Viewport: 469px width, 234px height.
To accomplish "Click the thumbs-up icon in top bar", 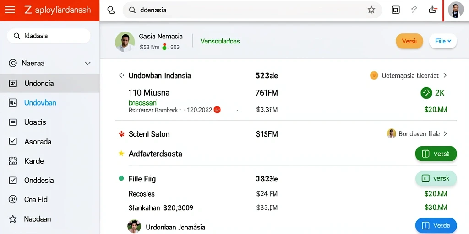I will tap(433, 10).
